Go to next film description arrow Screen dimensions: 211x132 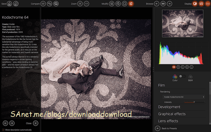pos(12,123)
